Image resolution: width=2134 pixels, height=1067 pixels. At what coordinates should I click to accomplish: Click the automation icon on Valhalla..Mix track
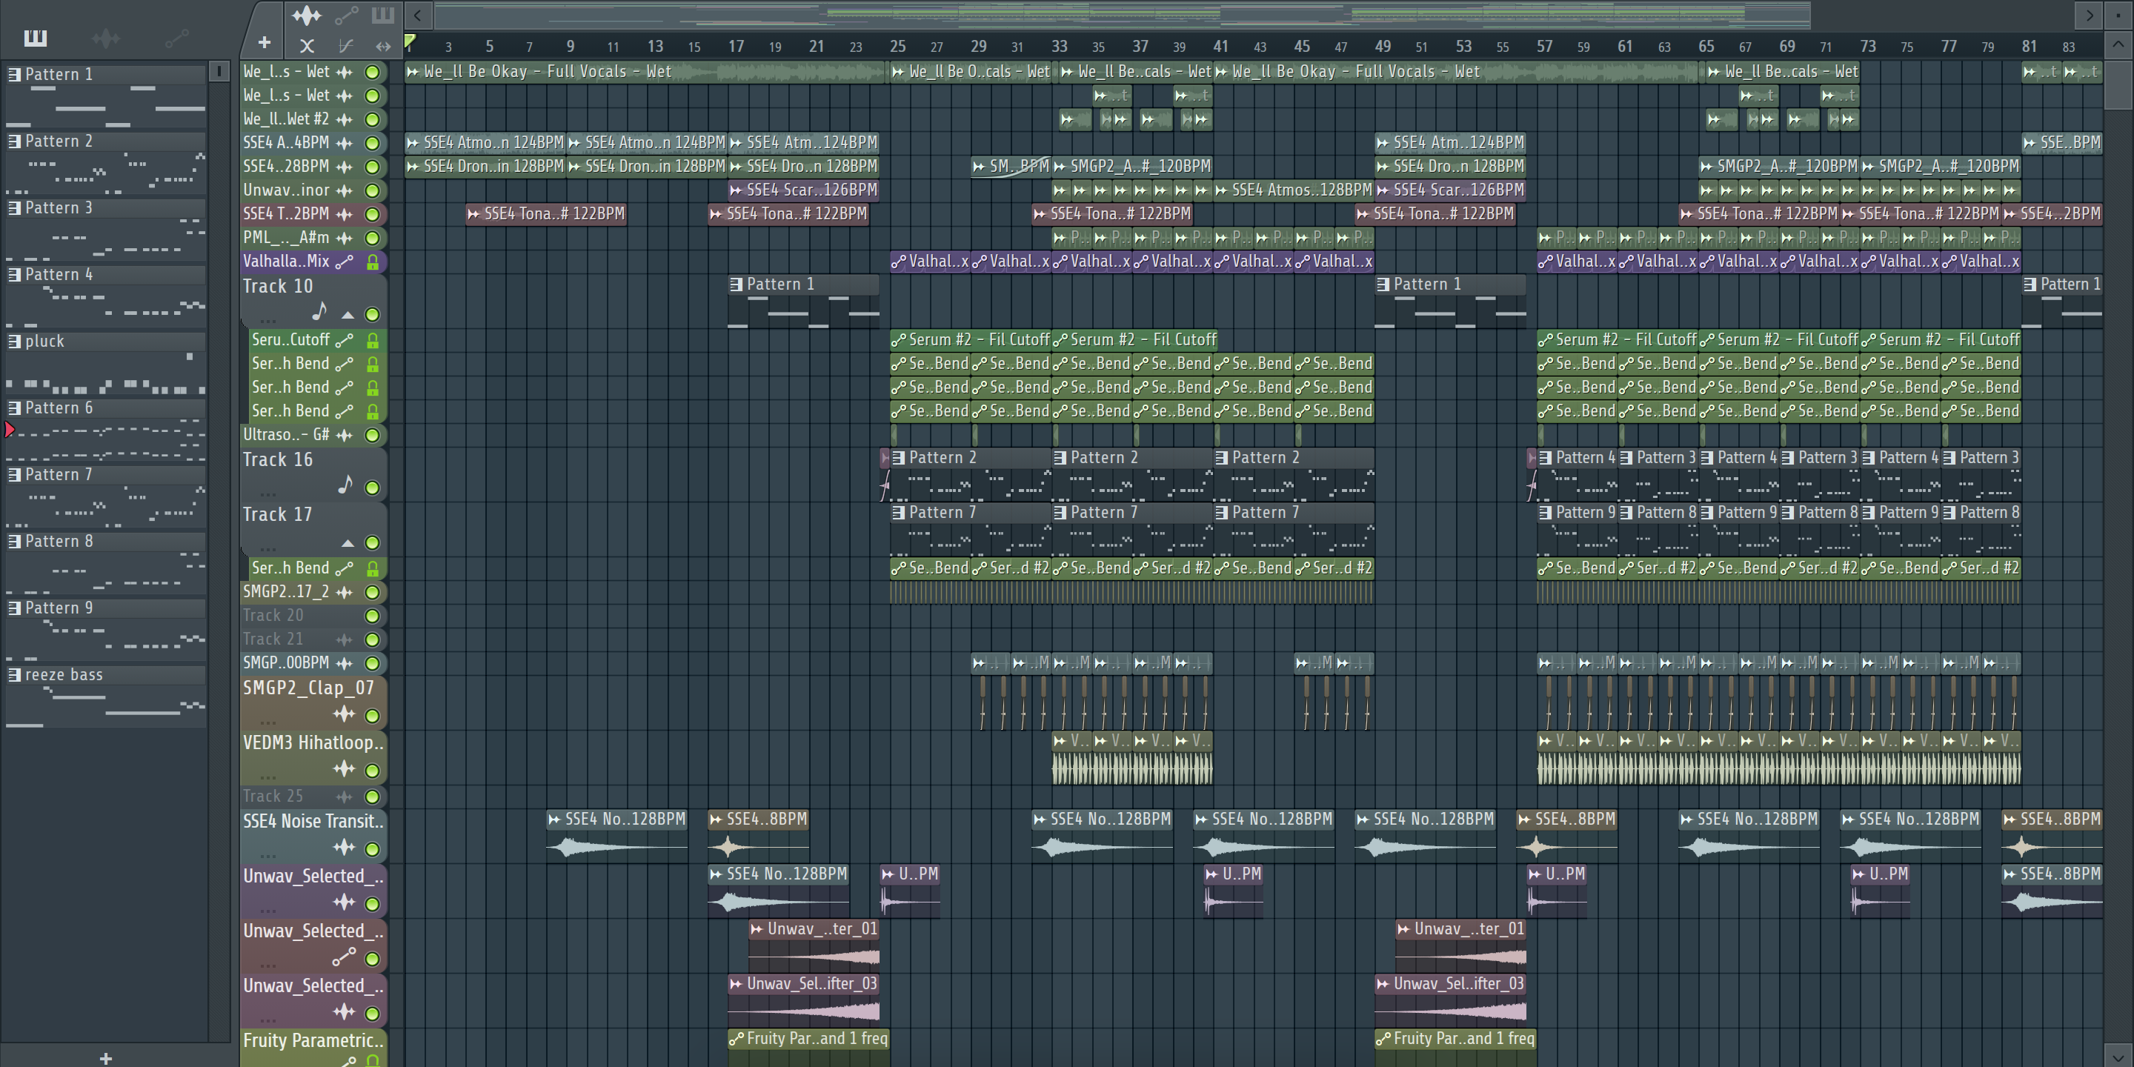344,262
